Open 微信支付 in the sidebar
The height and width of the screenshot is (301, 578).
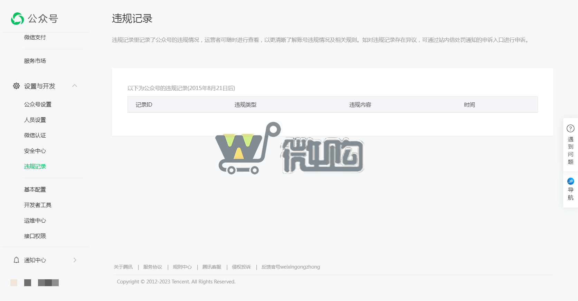coord(35,37)
